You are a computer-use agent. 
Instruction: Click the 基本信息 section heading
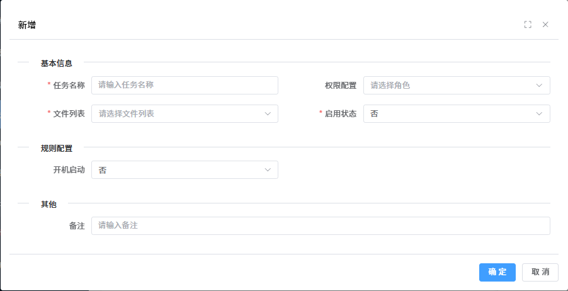point(57,64)
